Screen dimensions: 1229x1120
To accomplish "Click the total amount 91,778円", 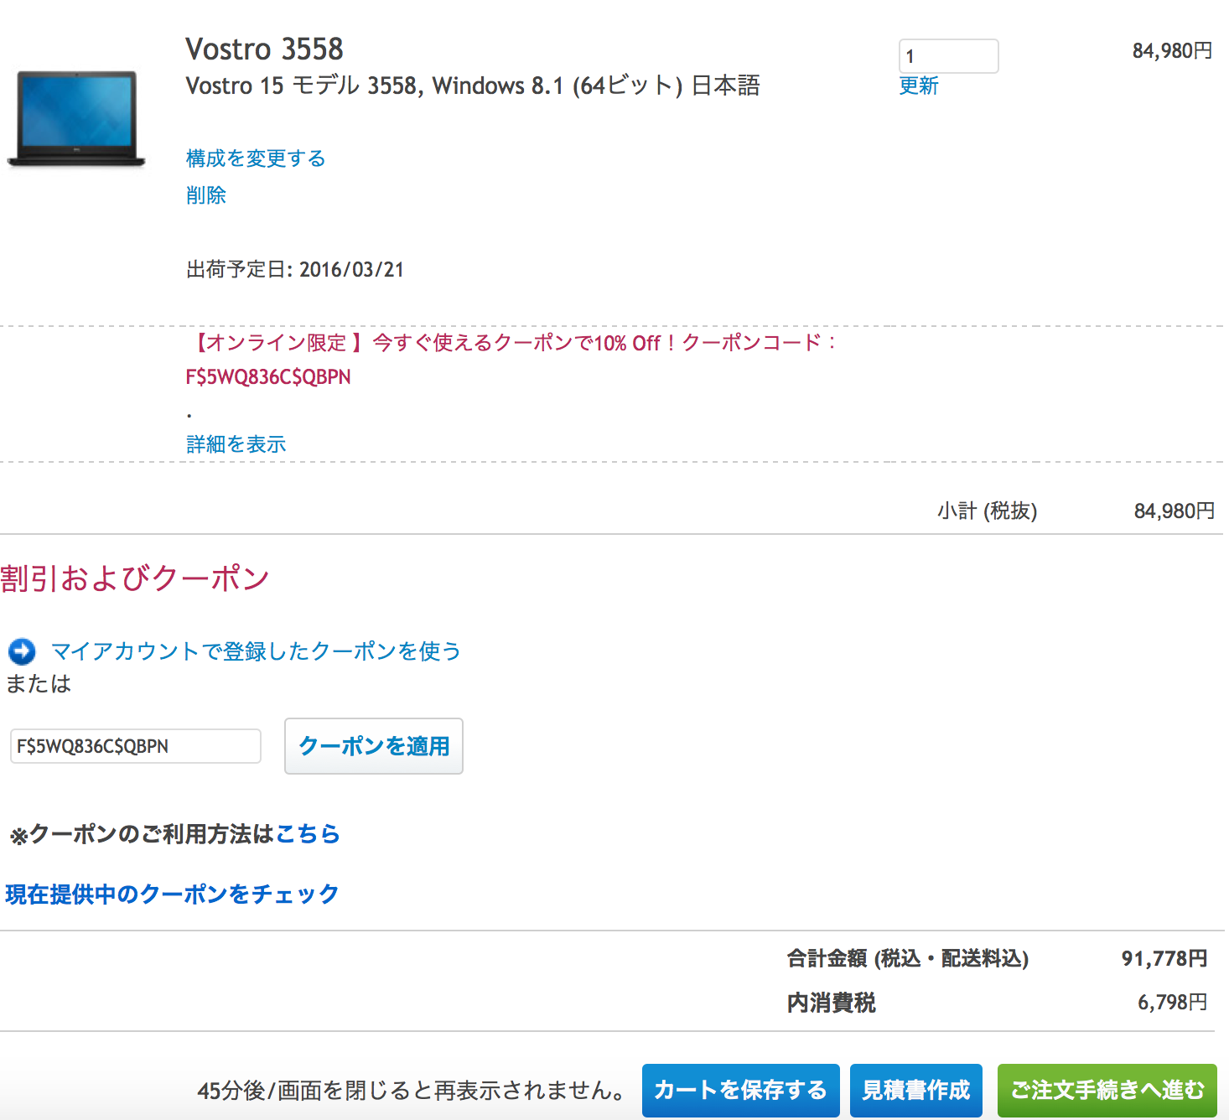I will pos(1164,958).
